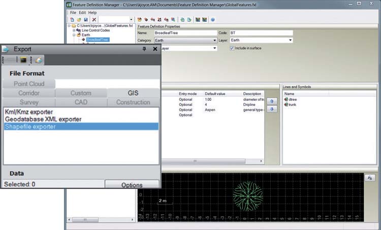Screen dimensions: 381x230
Task: Select the BroadleafTree tree item
Action: coord(98,40)
